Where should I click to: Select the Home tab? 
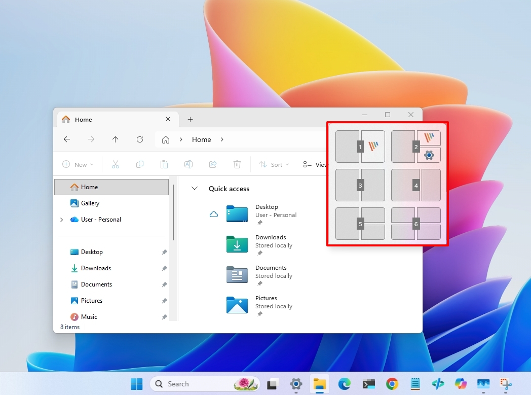[118, 119]
